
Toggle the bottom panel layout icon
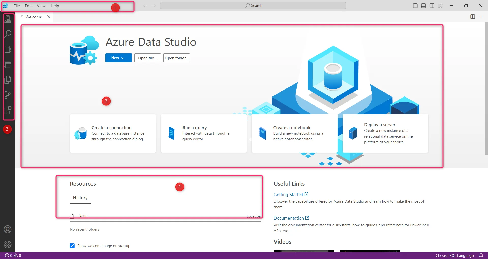click(x=423, y=6)
